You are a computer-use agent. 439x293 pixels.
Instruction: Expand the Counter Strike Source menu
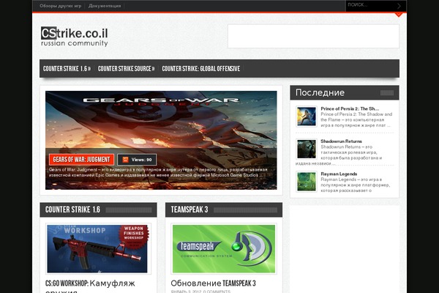pyautogui.click(x=126, y=69)
